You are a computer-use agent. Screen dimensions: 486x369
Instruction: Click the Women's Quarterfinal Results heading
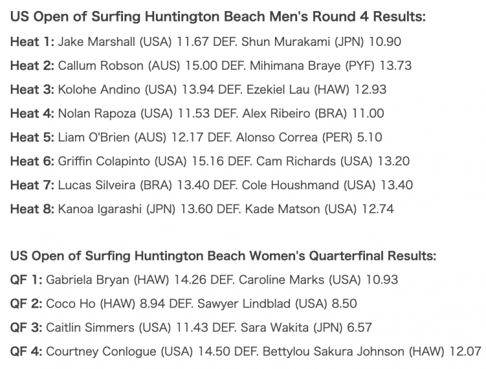(223, 256)
